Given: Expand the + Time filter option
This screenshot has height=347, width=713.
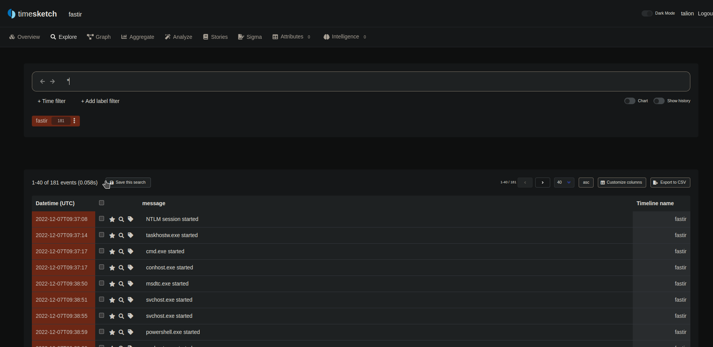Looking at the screenshot, I should [51, 101].
